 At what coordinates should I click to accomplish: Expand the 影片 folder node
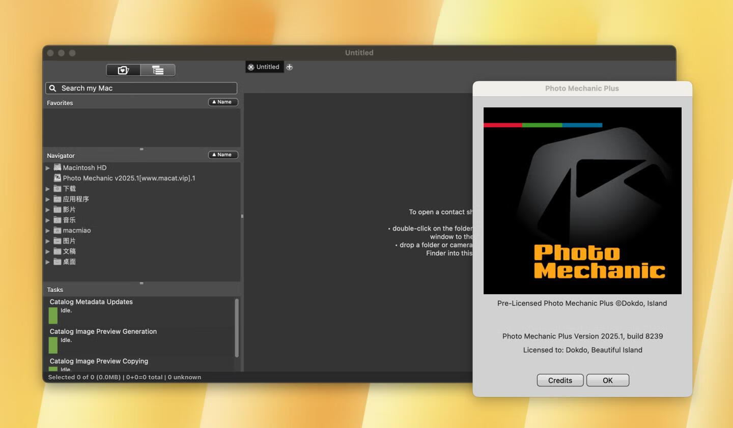48,210
